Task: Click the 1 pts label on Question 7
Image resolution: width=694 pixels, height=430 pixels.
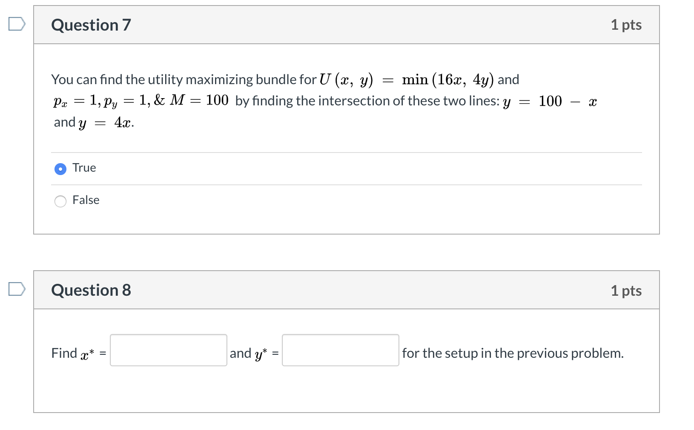Action: (626, 25)
